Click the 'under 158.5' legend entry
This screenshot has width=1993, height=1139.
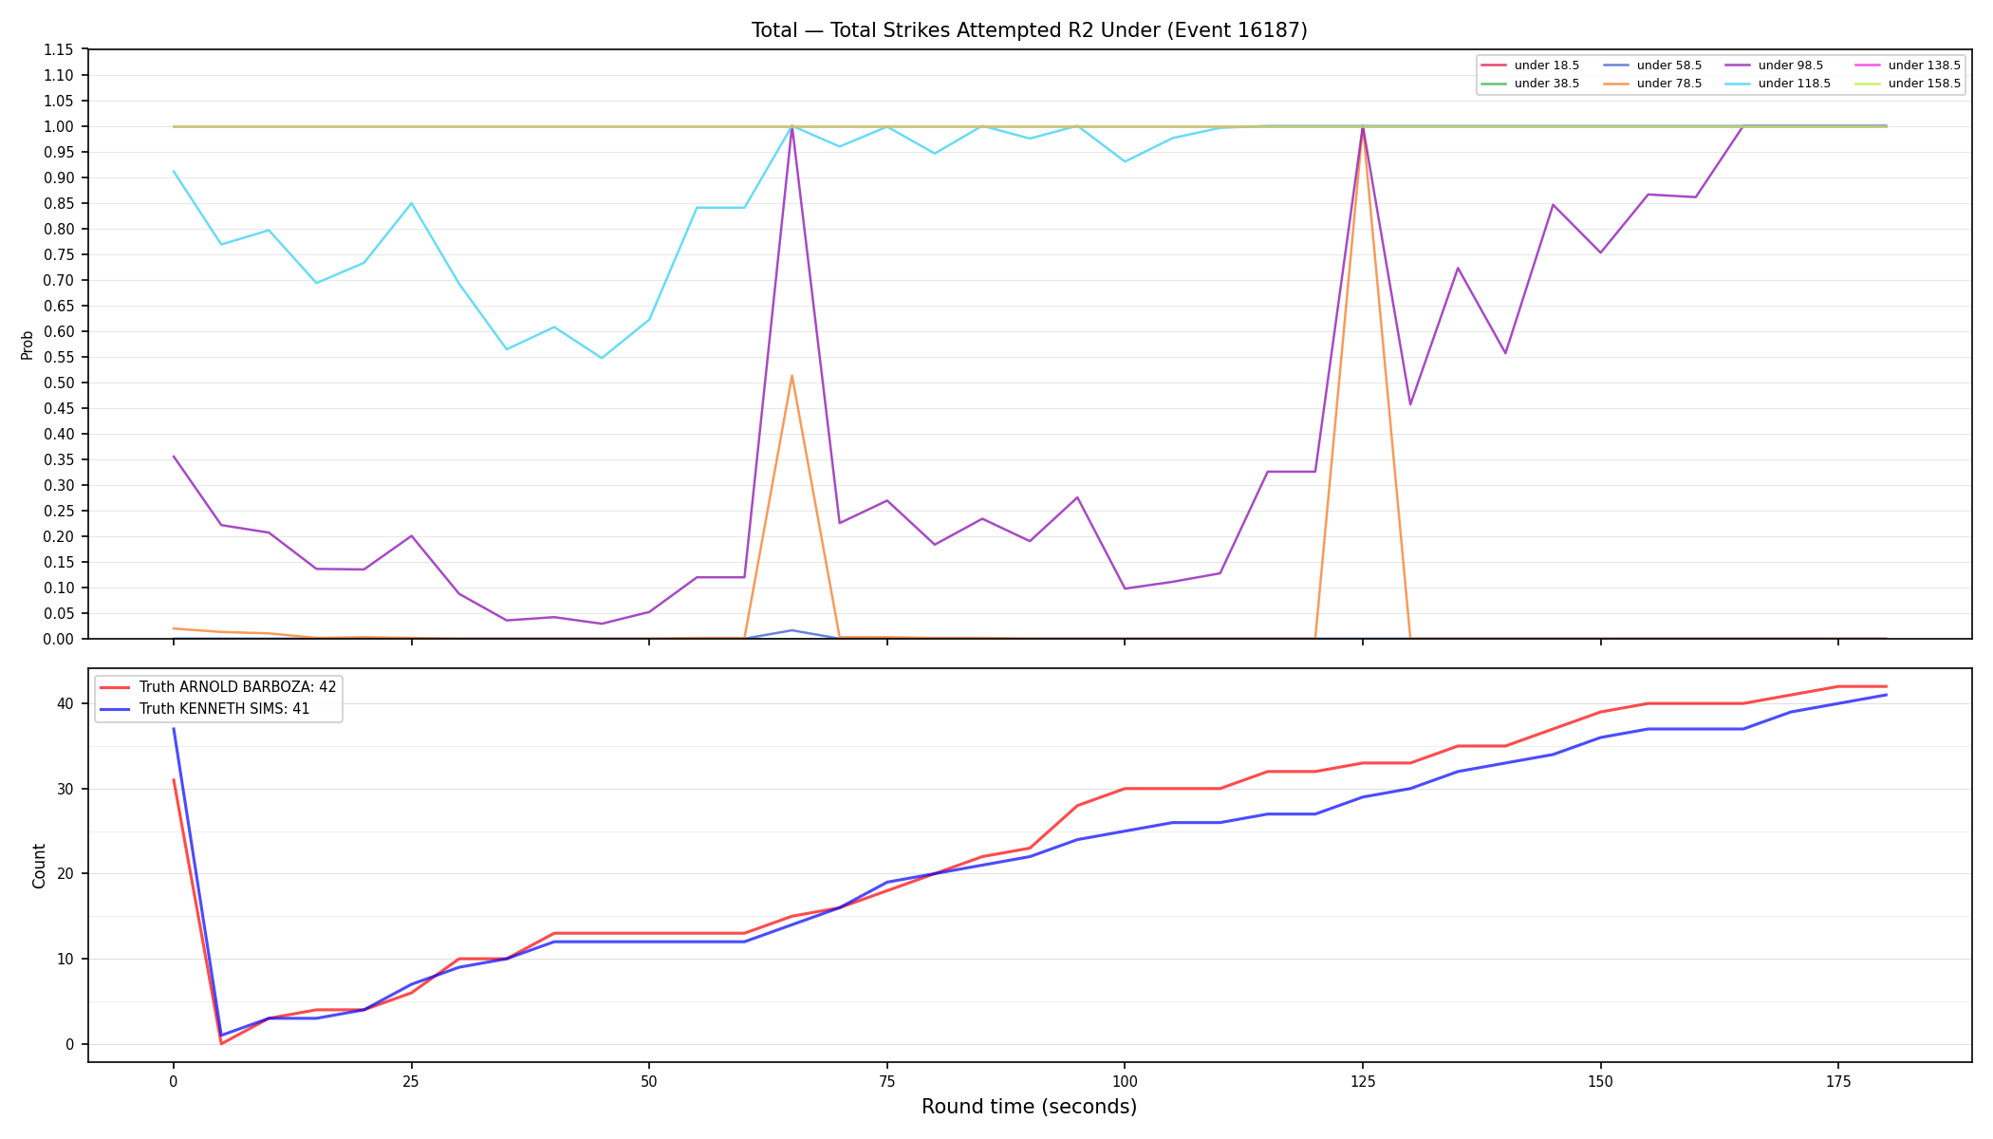click(1908, 84)
